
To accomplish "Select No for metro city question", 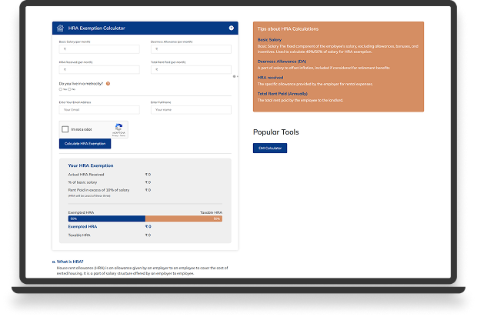I will (x=69, y=89).
